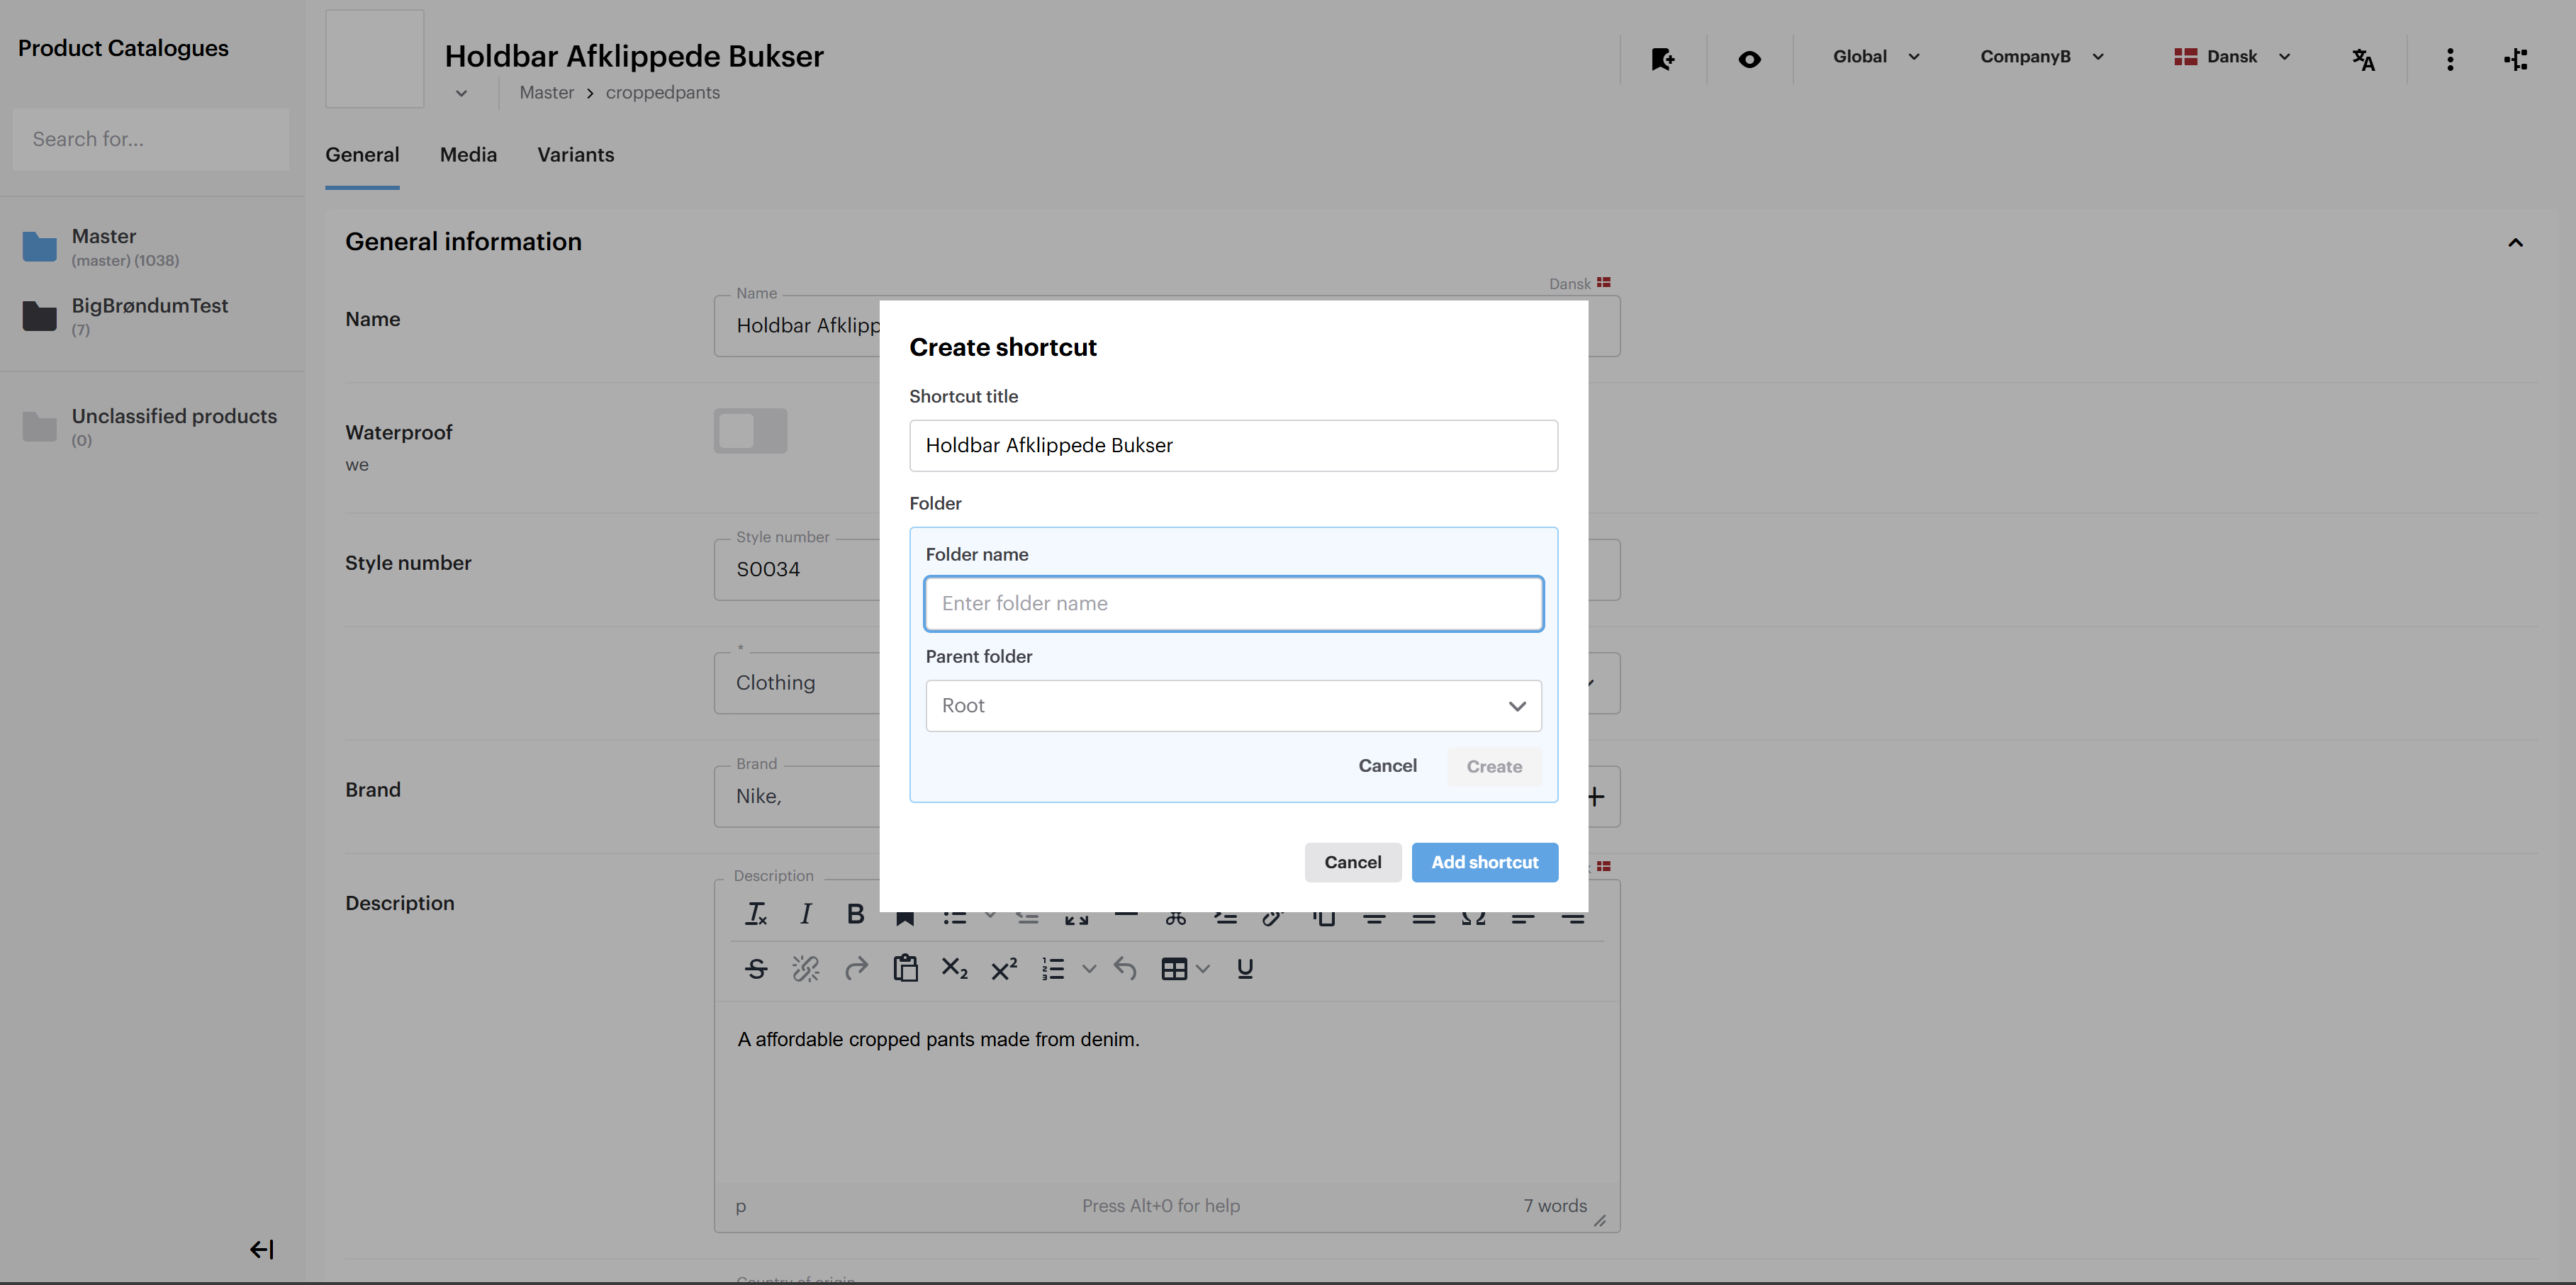Click the translate icon in header
This screenshot has height=1285, width=2576.
[x=2363, y=59]
